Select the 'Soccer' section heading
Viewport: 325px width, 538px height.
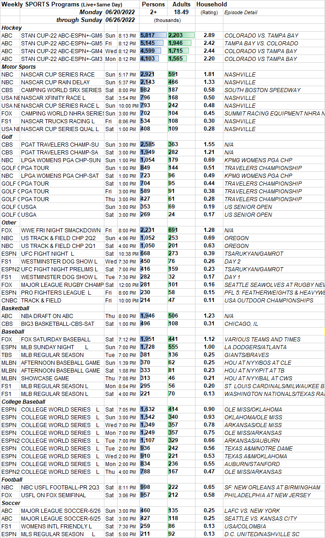pos(10,503)
